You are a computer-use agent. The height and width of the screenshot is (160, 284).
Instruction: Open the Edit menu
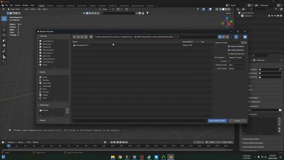[x=12, y=5]
